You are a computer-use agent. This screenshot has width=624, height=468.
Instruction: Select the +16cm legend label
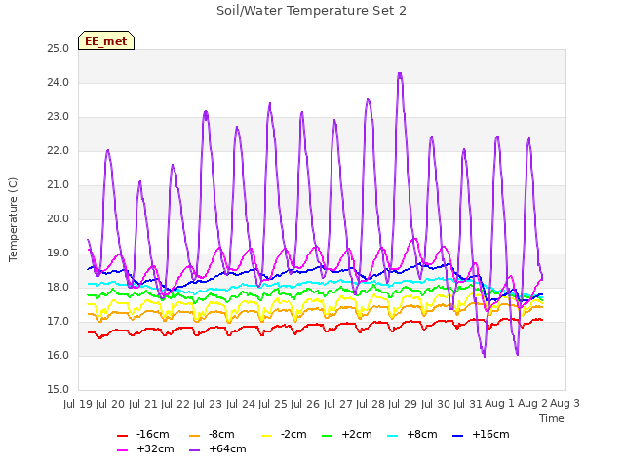point(490,434)
